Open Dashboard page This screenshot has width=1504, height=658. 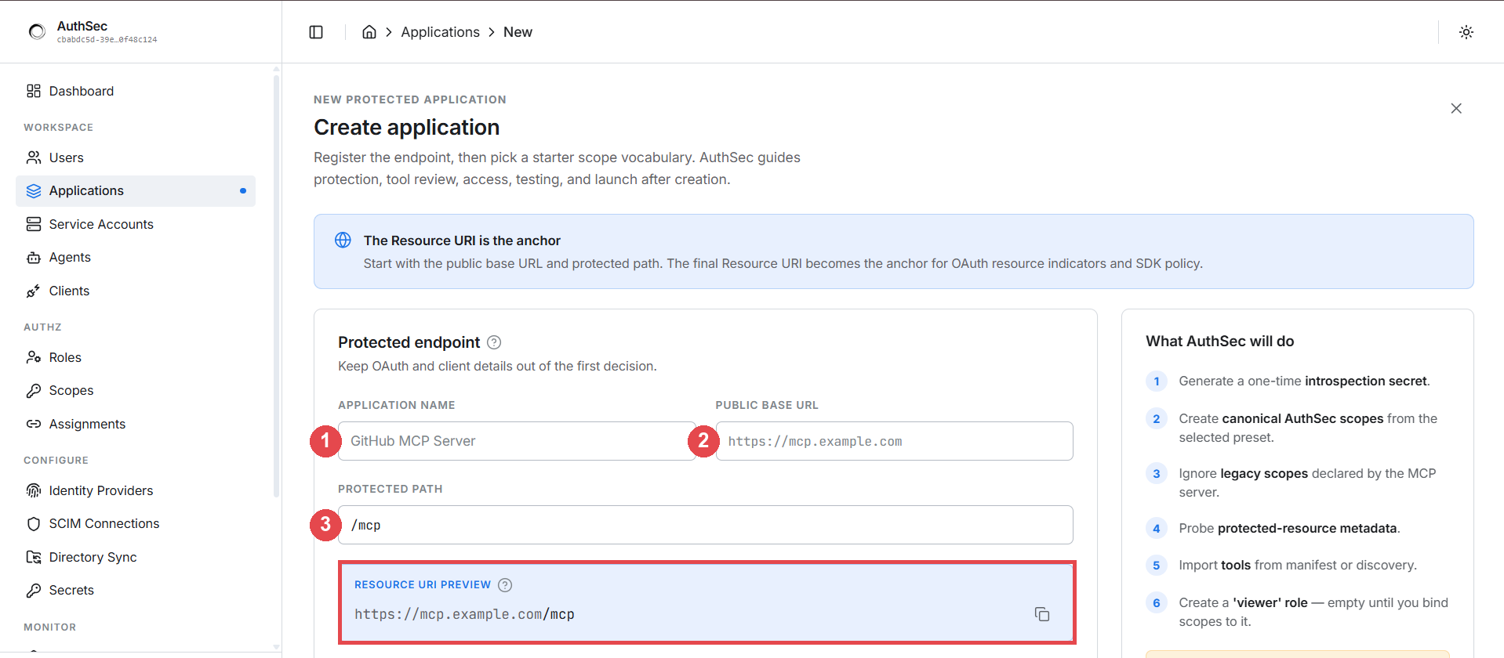(x=136, y=91)
